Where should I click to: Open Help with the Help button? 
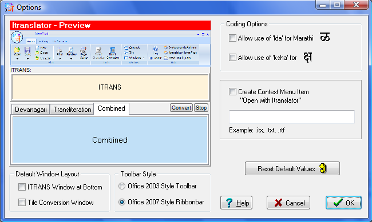click(x=236, y=203)
